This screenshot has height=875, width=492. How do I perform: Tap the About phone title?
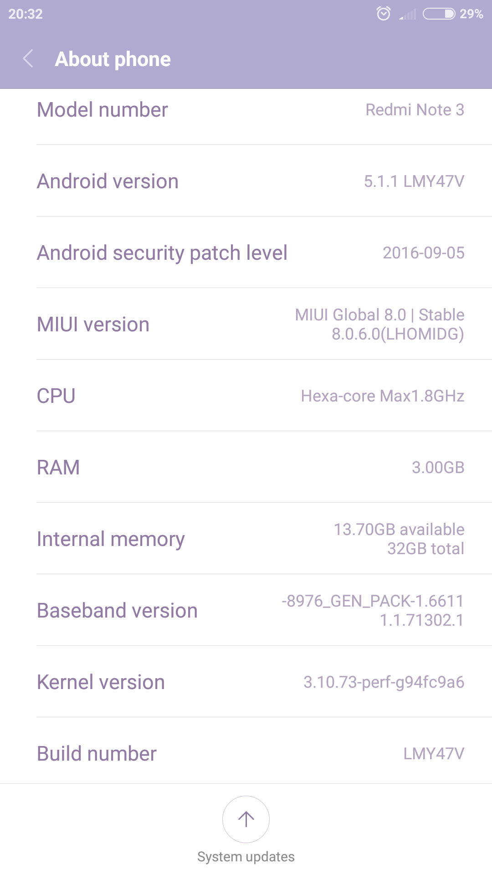pos(113,59)
